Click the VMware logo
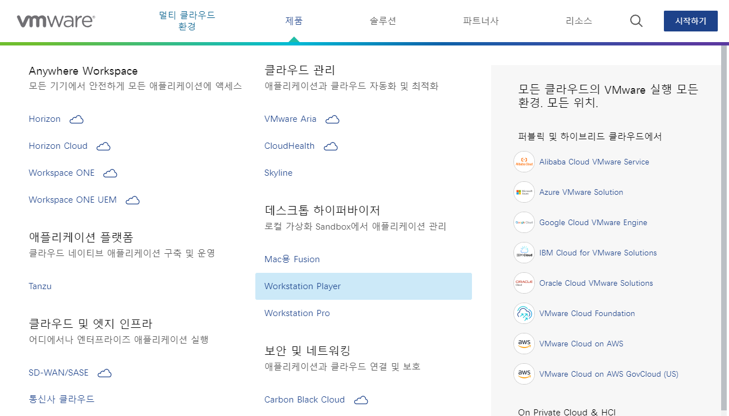 point(56,21)
